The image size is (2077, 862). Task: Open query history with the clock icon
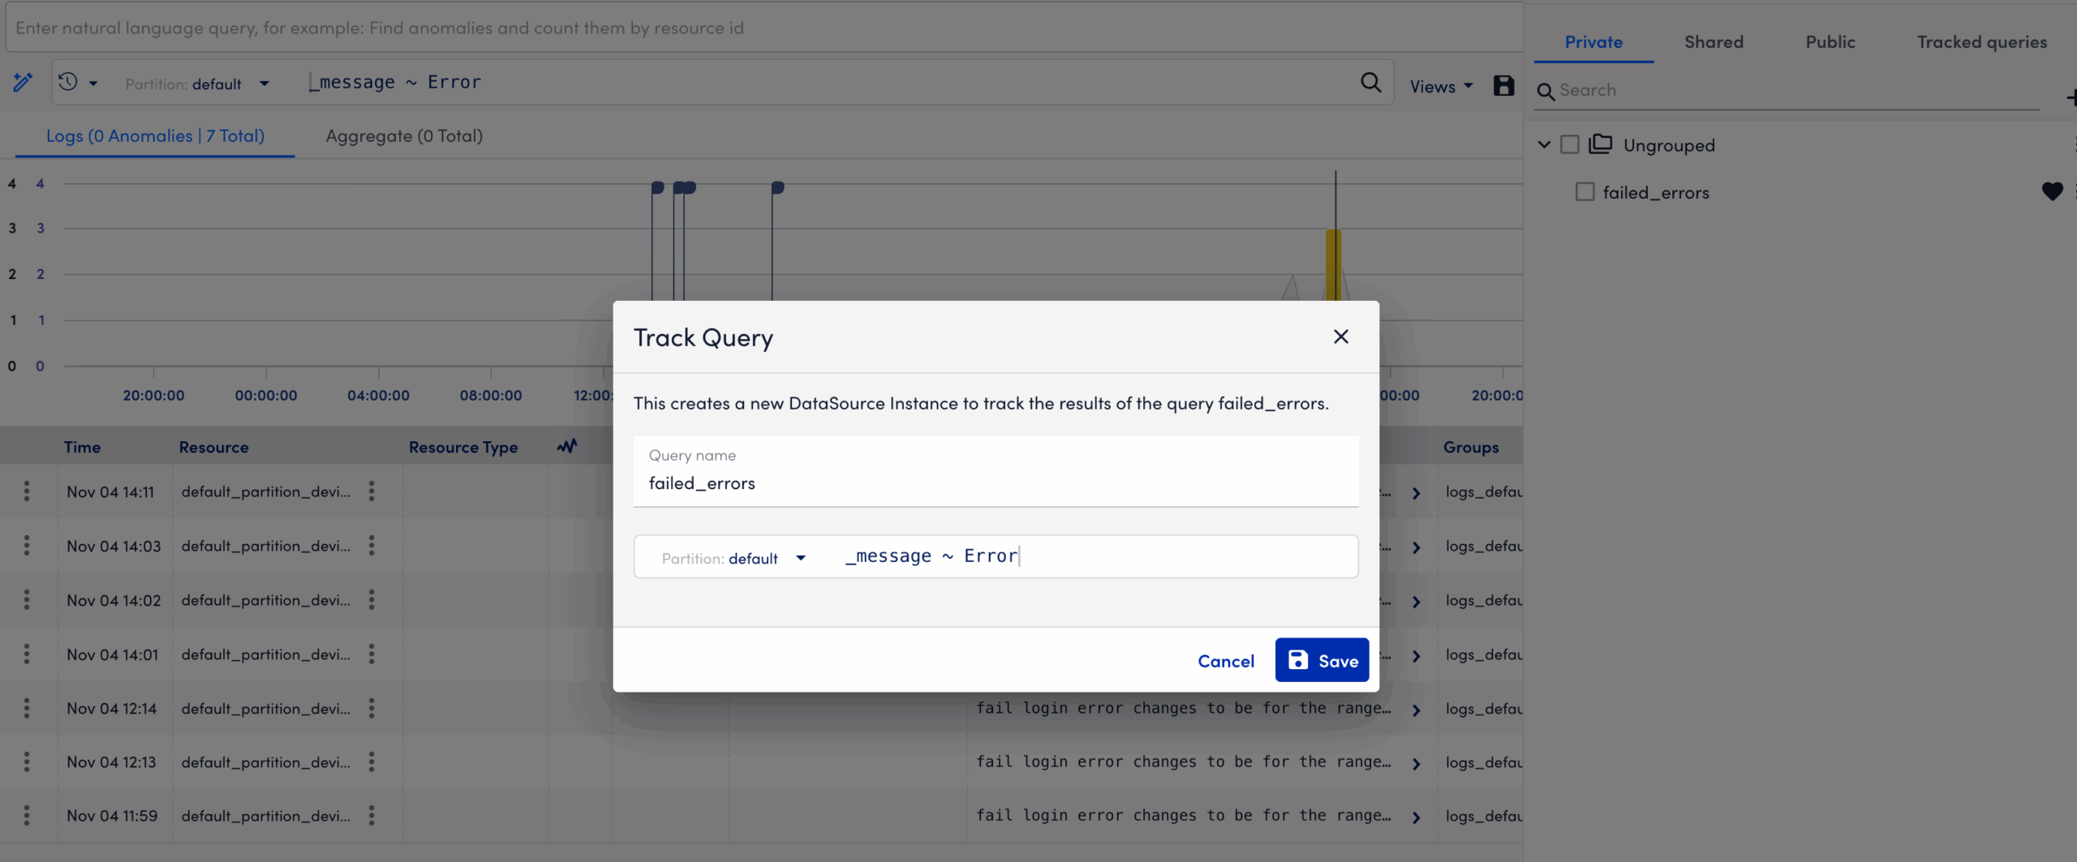click(68, 82)
